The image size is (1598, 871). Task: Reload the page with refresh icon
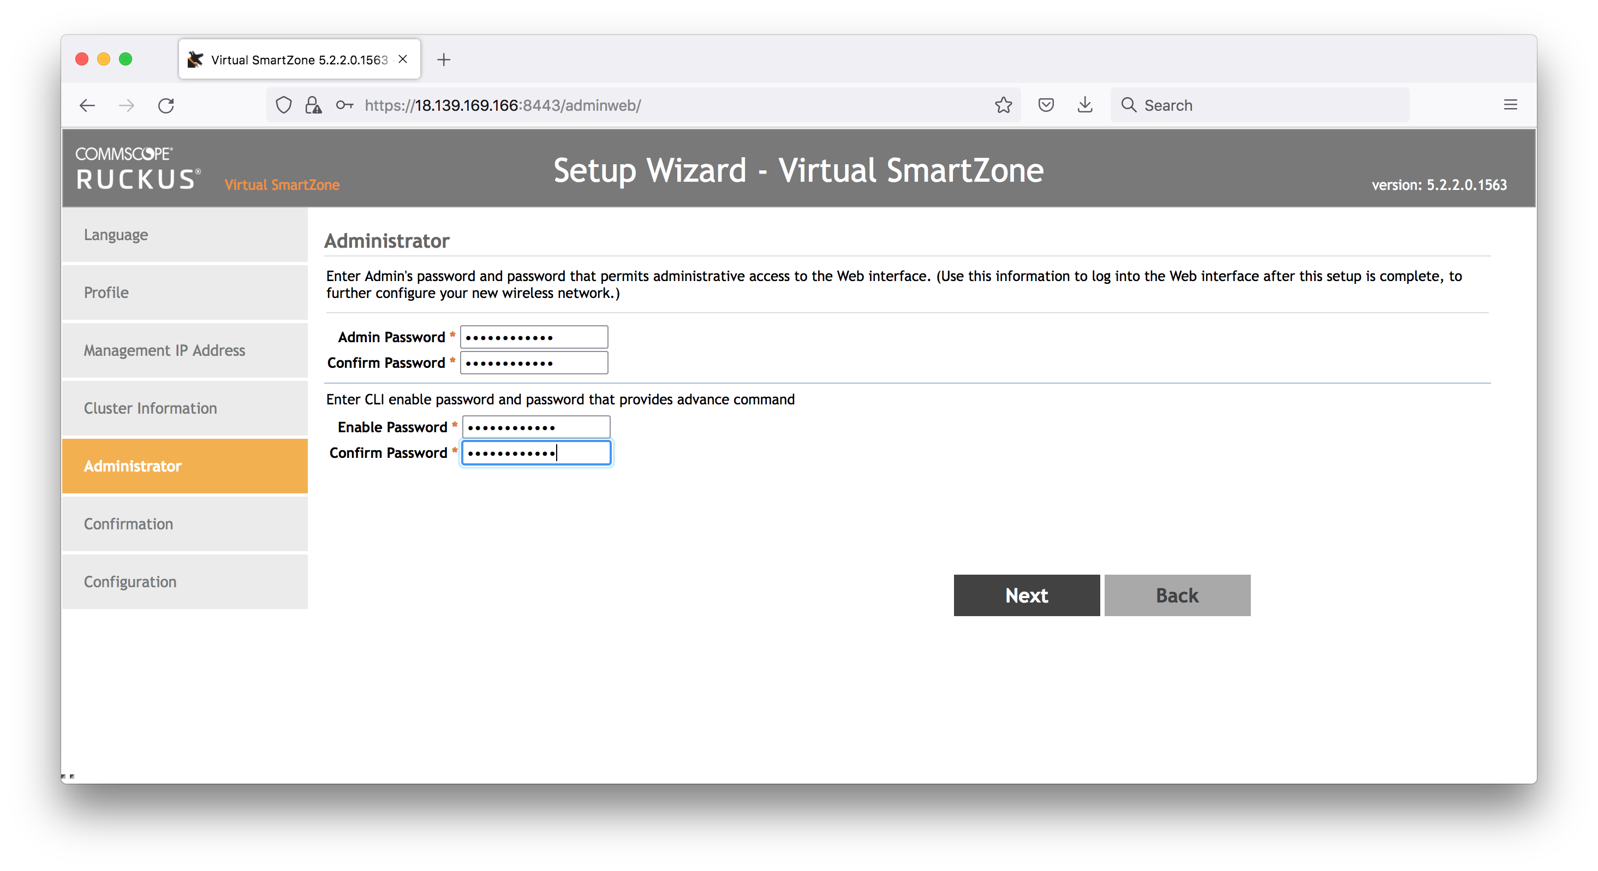click(165, 105)
